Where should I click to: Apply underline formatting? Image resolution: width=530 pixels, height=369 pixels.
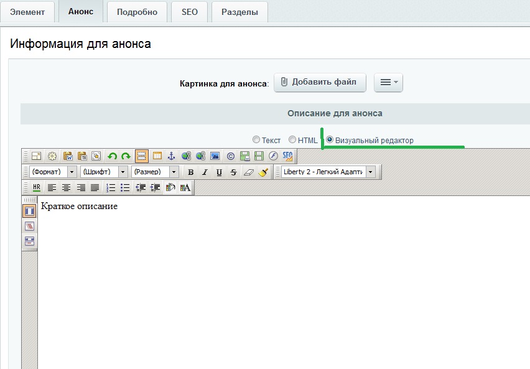pos(219,172)
